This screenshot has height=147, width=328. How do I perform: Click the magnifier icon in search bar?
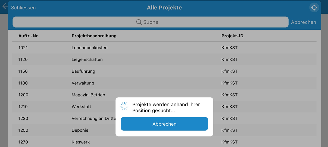tap(139, 22)
